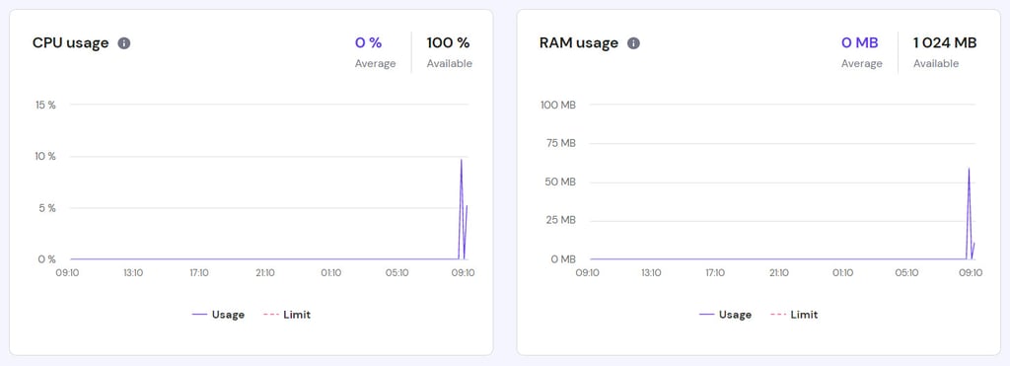The image size is (1010, 366).
Task: Click the CPU usage title
Action: [x=71, y=43]
